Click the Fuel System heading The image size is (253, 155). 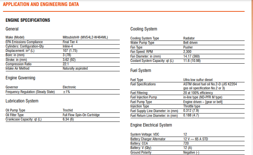[141, 71]
